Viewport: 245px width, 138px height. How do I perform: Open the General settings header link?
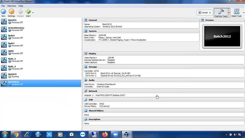[93, 20]
